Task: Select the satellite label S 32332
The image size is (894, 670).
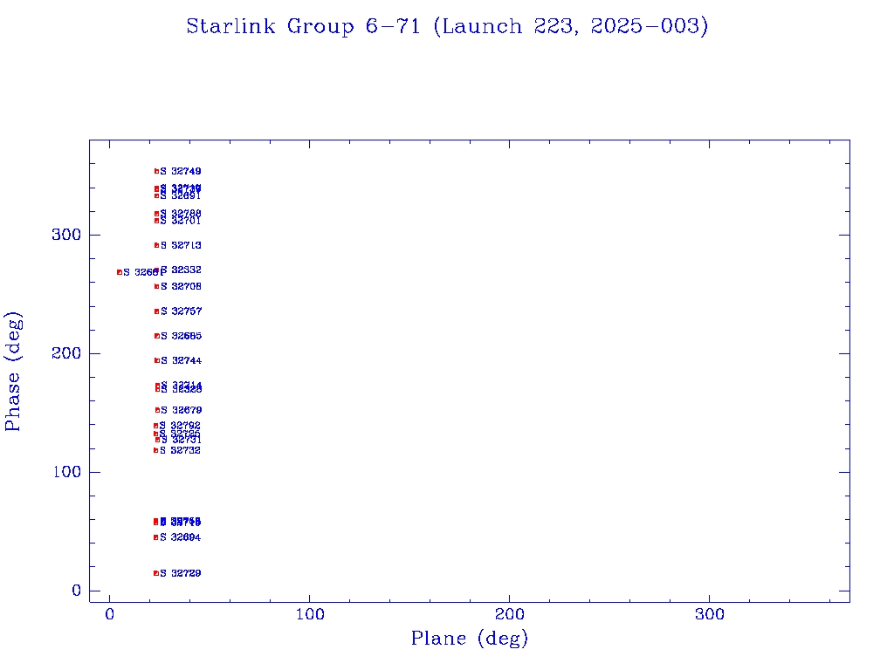Action: (x=181, y=270)
